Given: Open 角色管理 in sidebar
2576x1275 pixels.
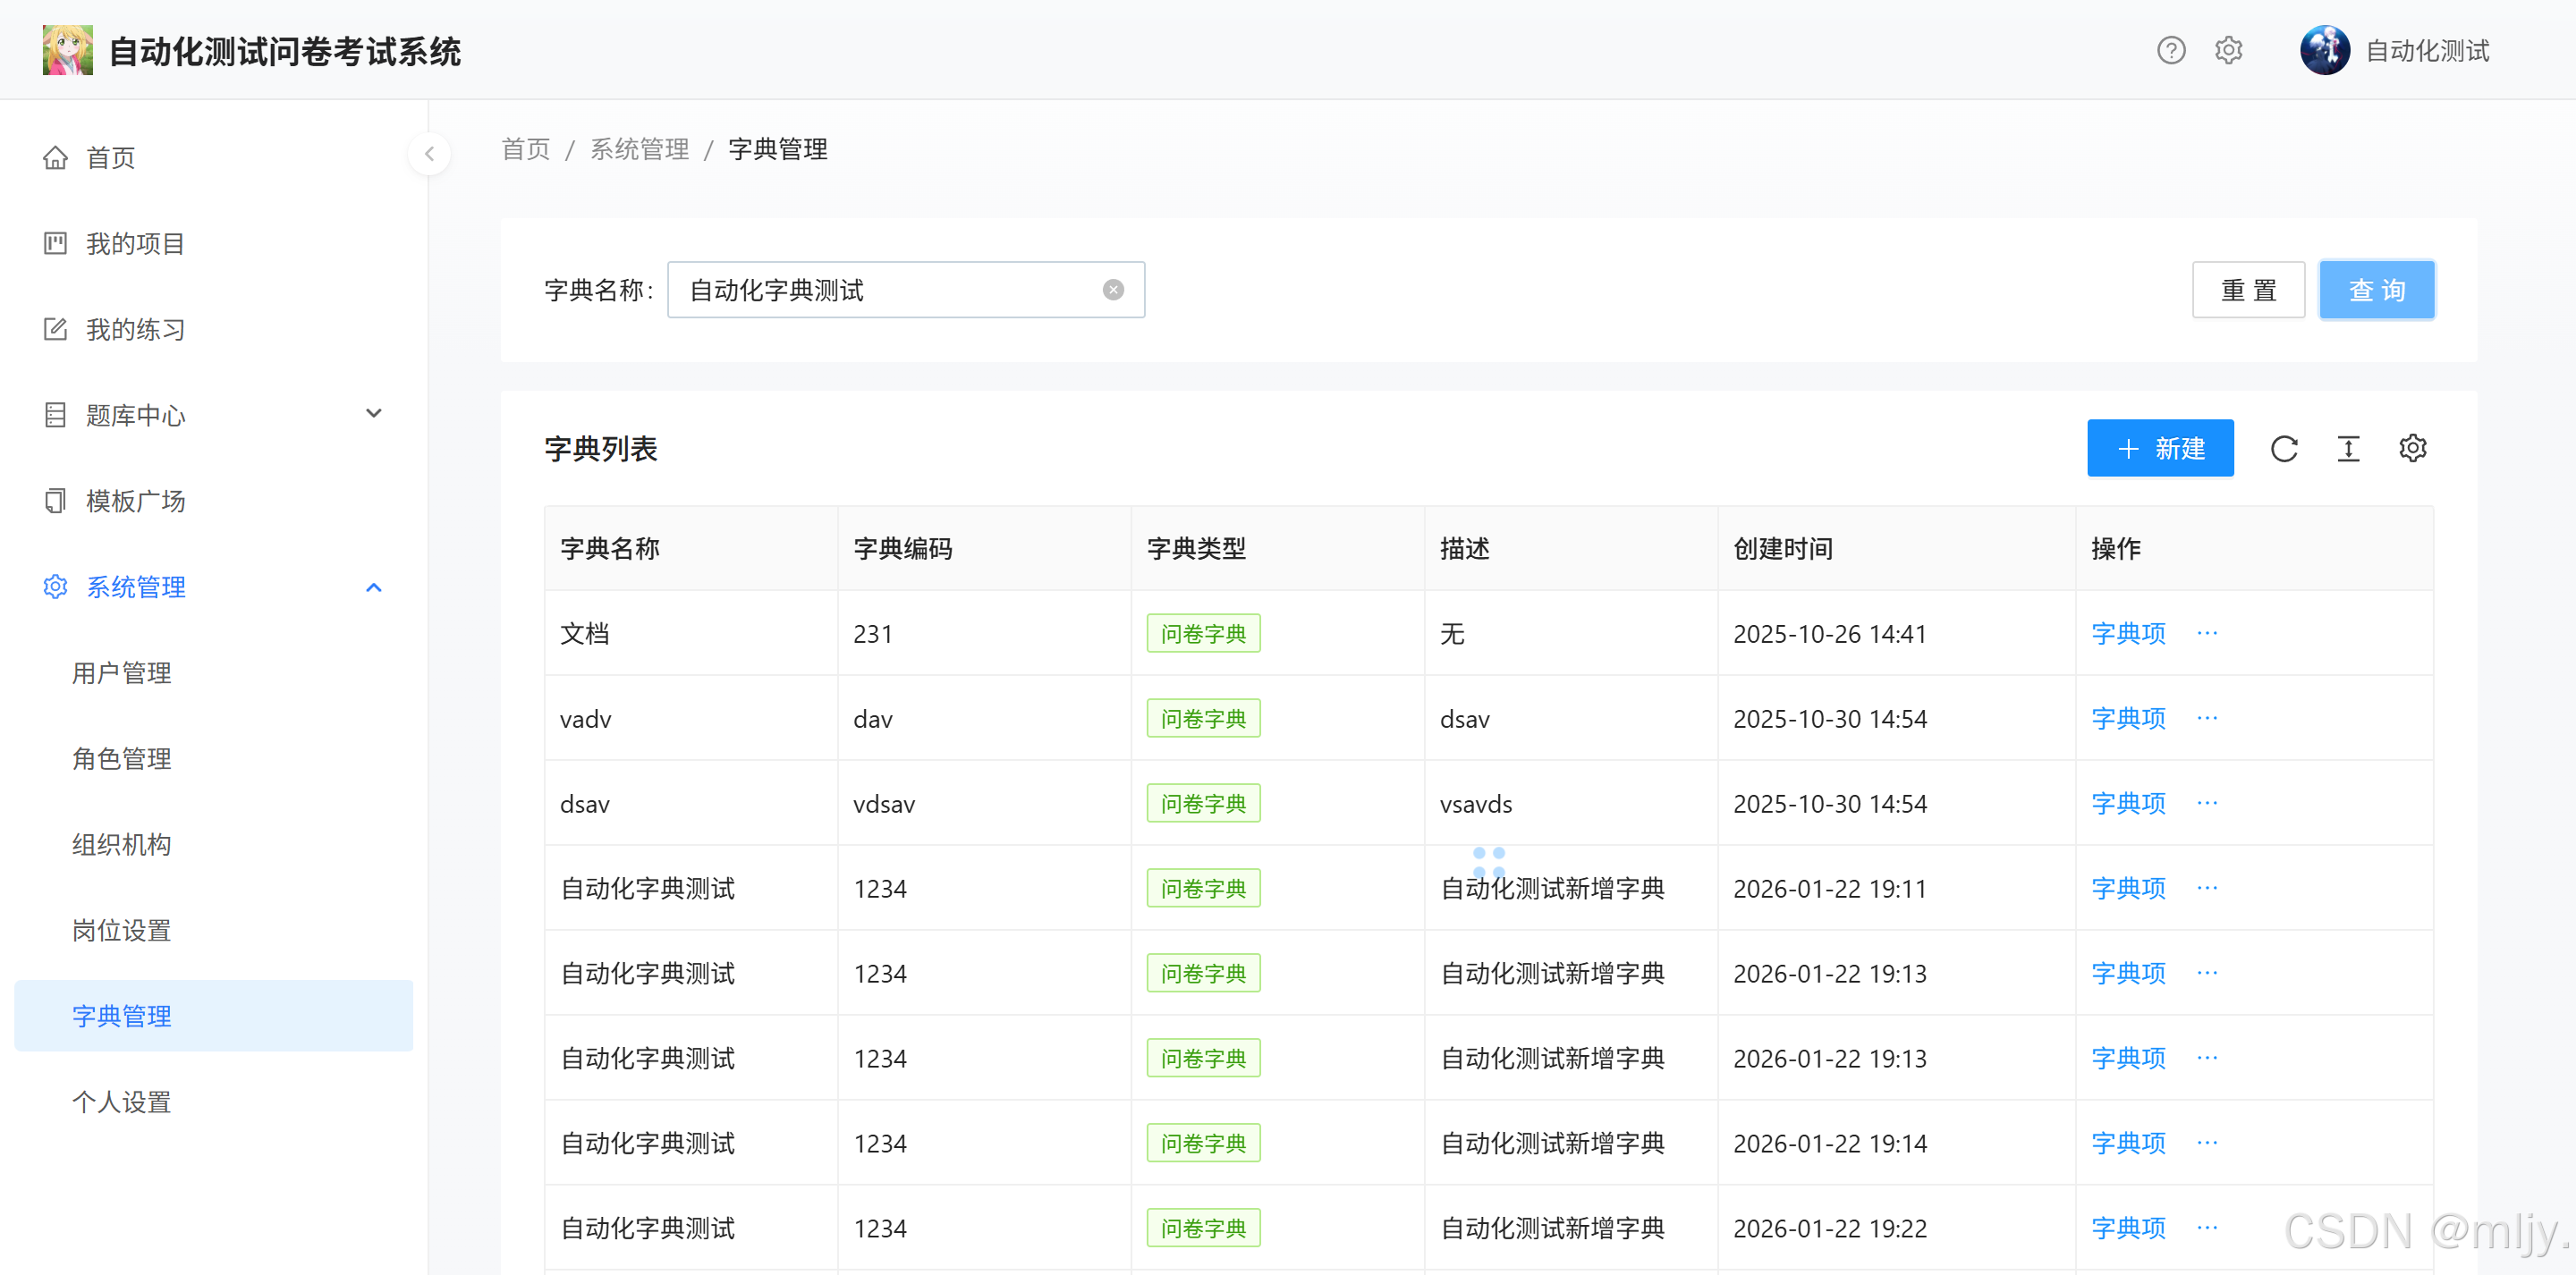Looking at the screenshot, I should click(x=122, y=759).
